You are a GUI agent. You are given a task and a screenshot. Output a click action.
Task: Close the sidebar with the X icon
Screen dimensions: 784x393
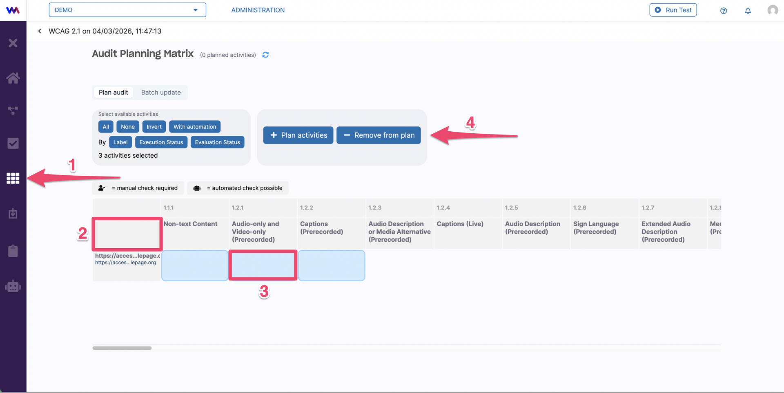(x=13, y=43)
